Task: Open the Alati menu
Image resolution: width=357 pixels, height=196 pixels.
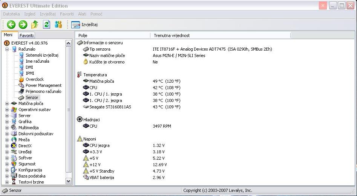Action: point(82,14)
